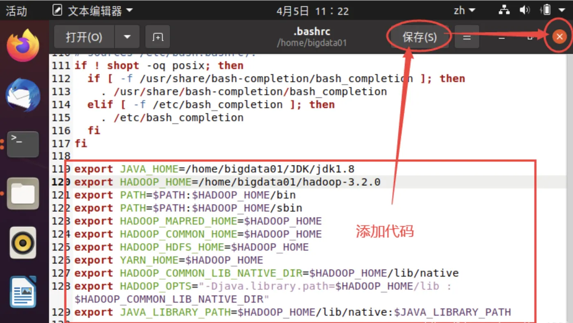573x323 pixels.
Task: Click the 'fi' on line 117
Action: coord(81,144)
